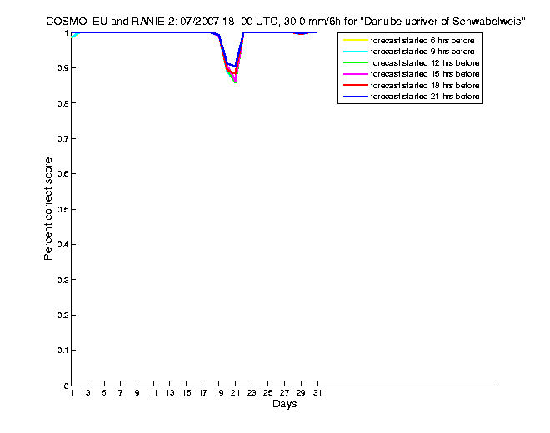This screenshot has height=433, width=550.
Task: Click x-axis tick label 29
Action: click(301, 393)
